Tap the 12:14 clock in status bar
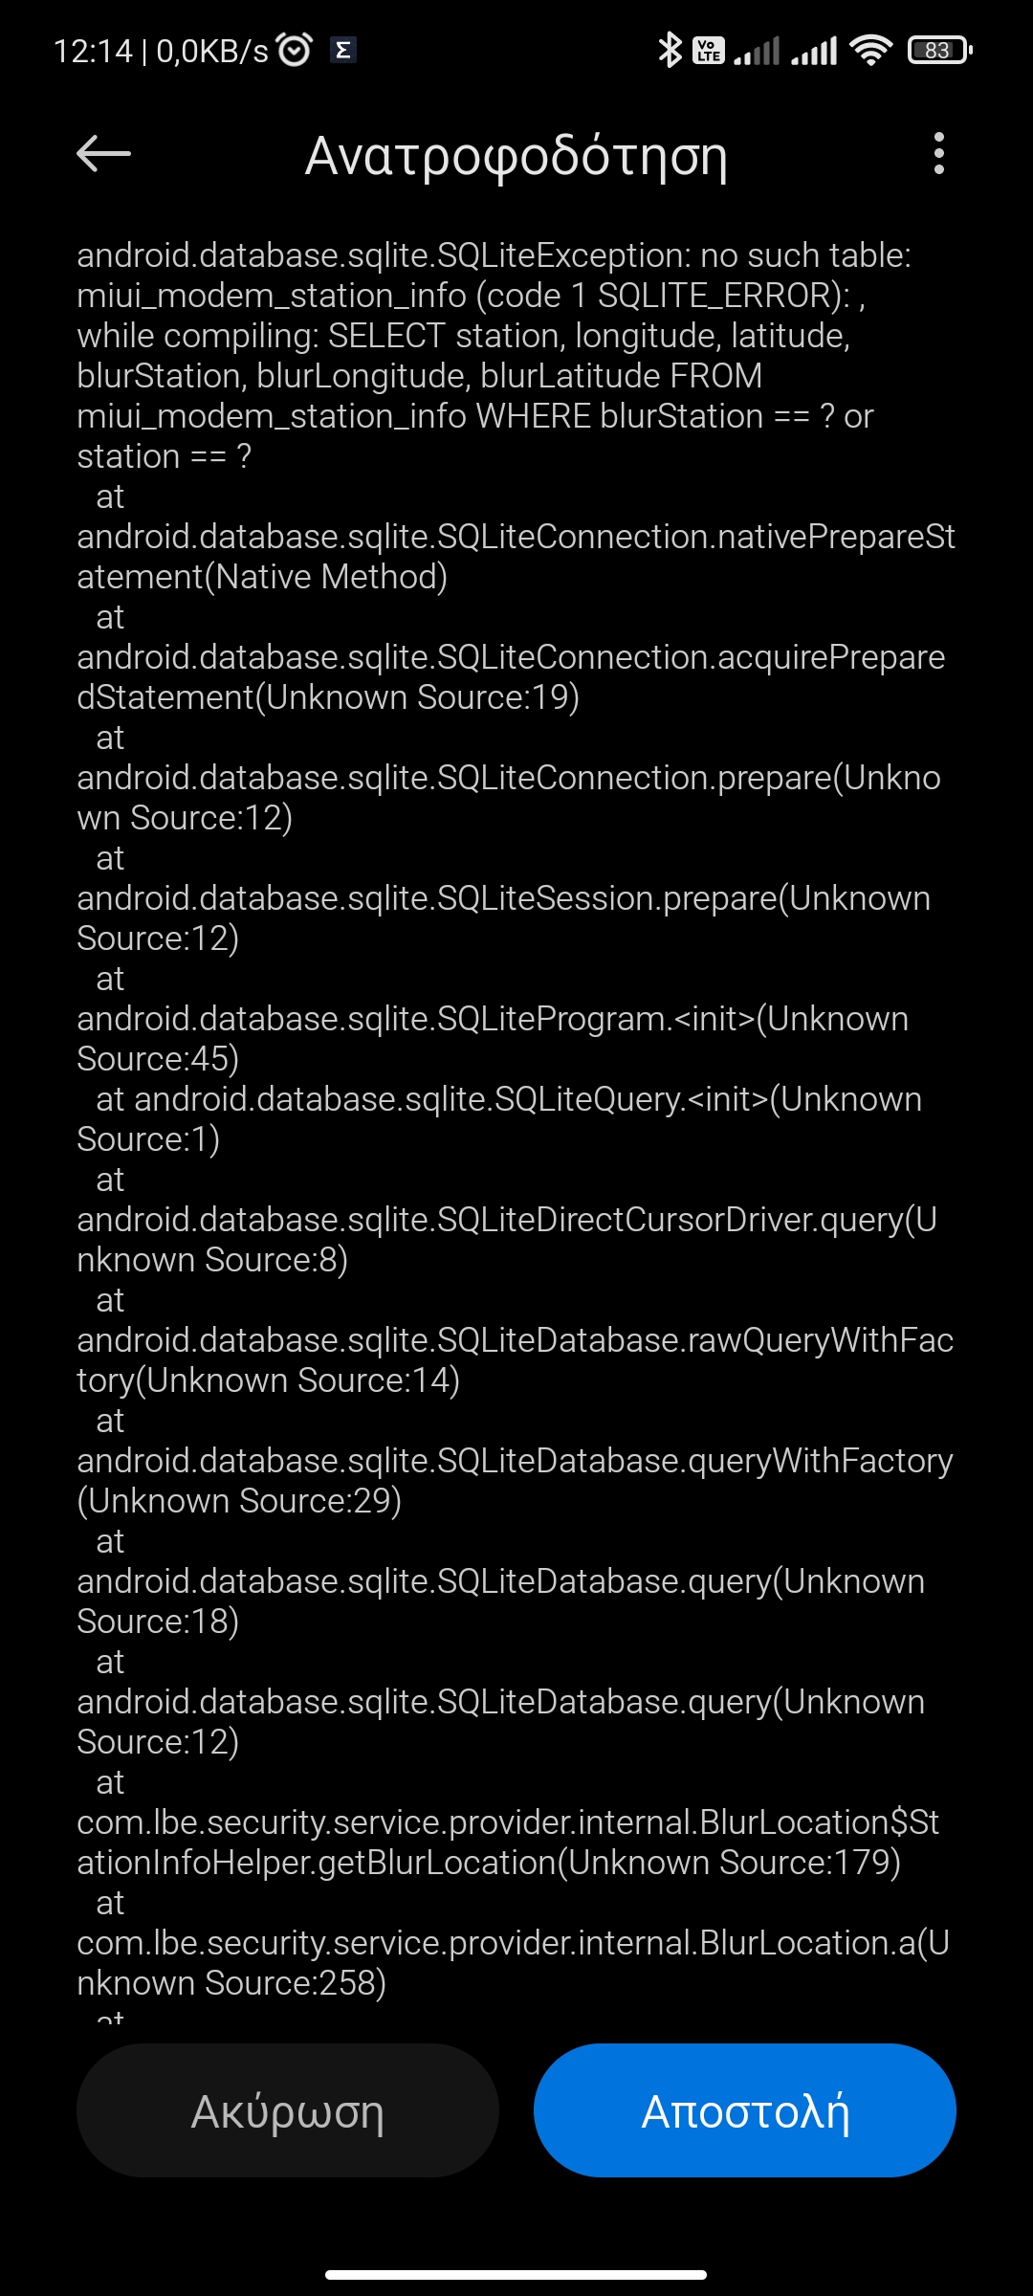 coord(93,51)
